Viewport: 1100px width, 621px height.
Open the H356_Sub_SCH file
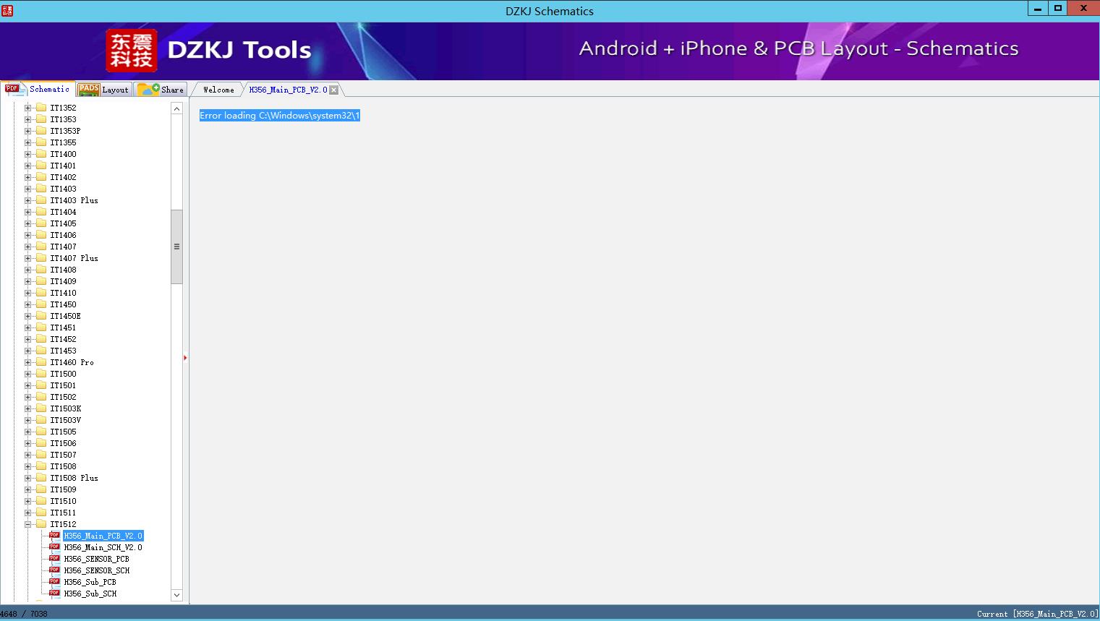(x=90, y=594)
